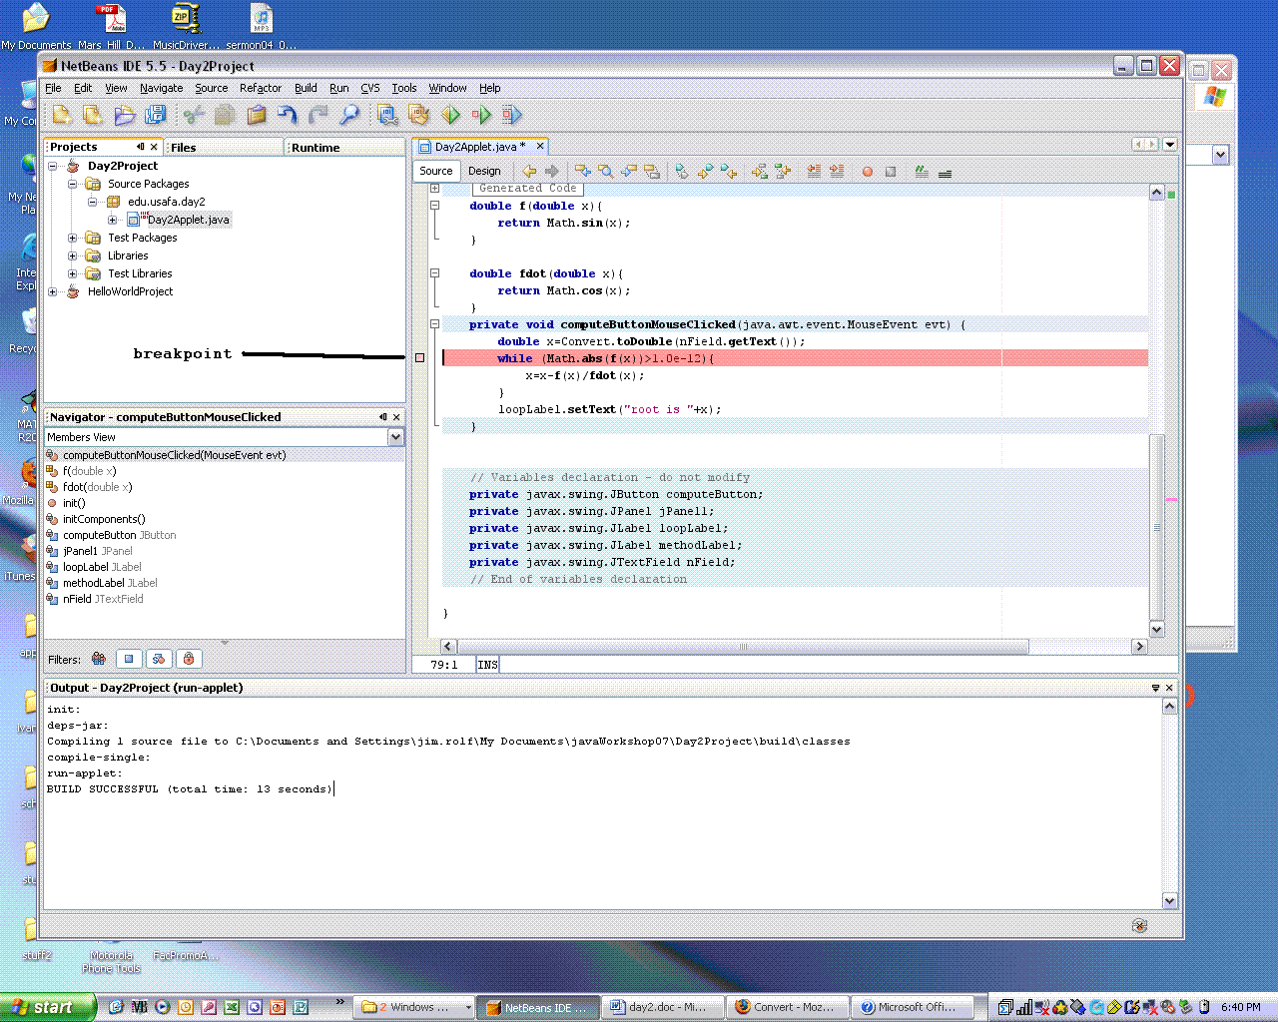Collapse the computeButtonMouseClicked method fold
This screenshot has width=1278, height=1022.
(435, 323)
